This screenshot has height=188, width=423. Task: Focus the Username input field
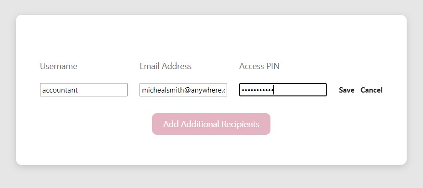(84, 90)
